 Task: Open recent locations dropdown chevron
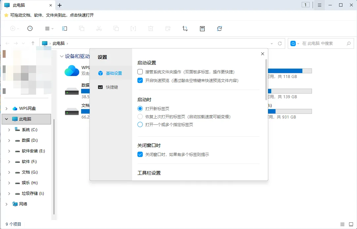coord(23,43)
